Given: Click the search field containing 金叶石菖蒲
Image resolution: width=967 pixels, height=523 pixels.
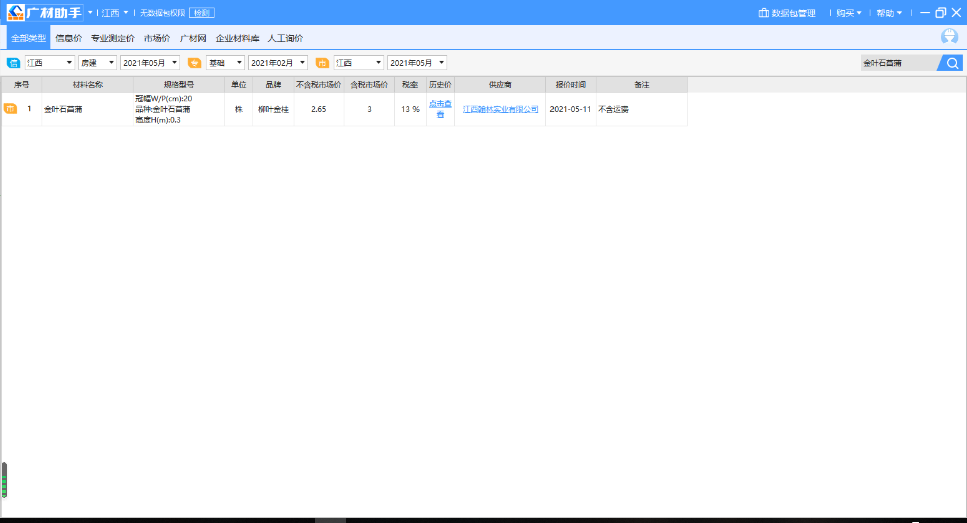Looking at the screenshot, I should point(899,63).
